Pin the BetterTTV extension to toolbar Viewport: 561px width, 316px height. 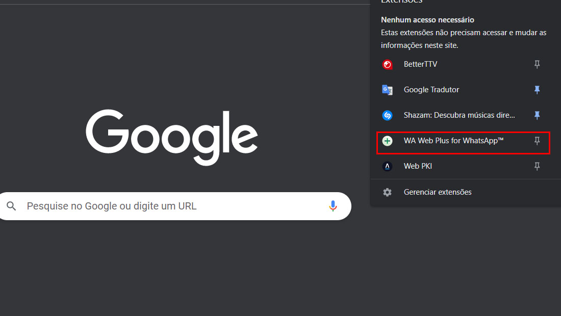(x=537, y=64)
